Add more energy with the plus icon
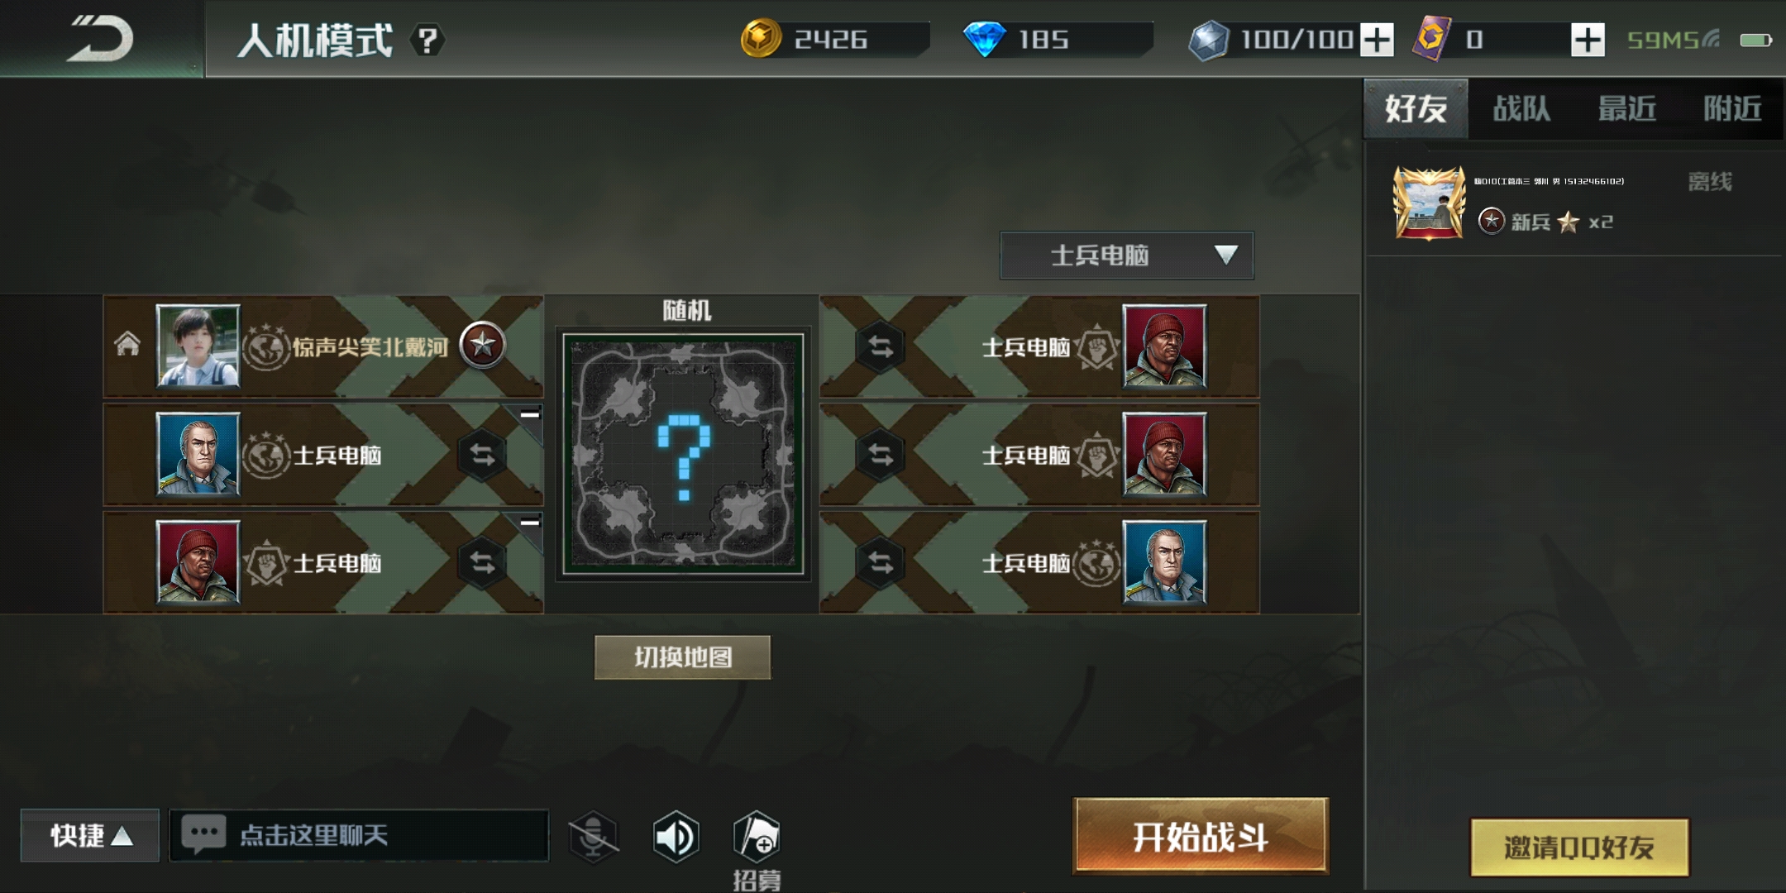Viewport: 1786px width, 893px height. tap(1377, 40)
